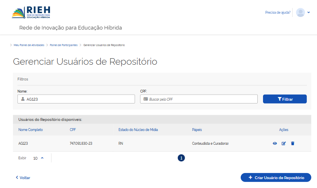Viewport: 317px width, 188px height.
Task: Select the RN state cell
Action: click(x=121, y=143)
